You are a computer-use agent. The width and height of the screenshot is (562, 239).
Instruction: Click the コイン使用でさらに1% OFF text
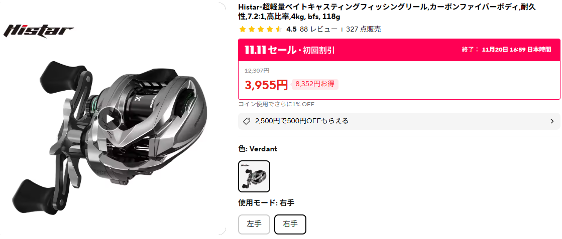276,104
